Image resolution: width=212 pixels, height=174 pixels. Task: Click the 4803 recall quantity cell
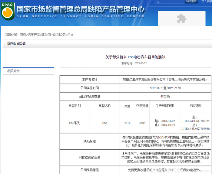[x=142, y=123]
